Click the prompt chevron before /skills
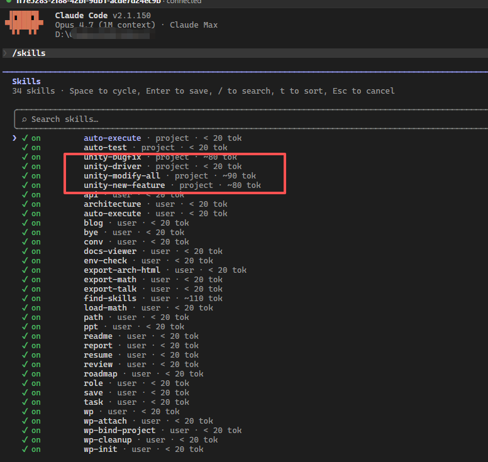Screen dimensions: 488x462 pyautogui.click(x=5, y=53)
